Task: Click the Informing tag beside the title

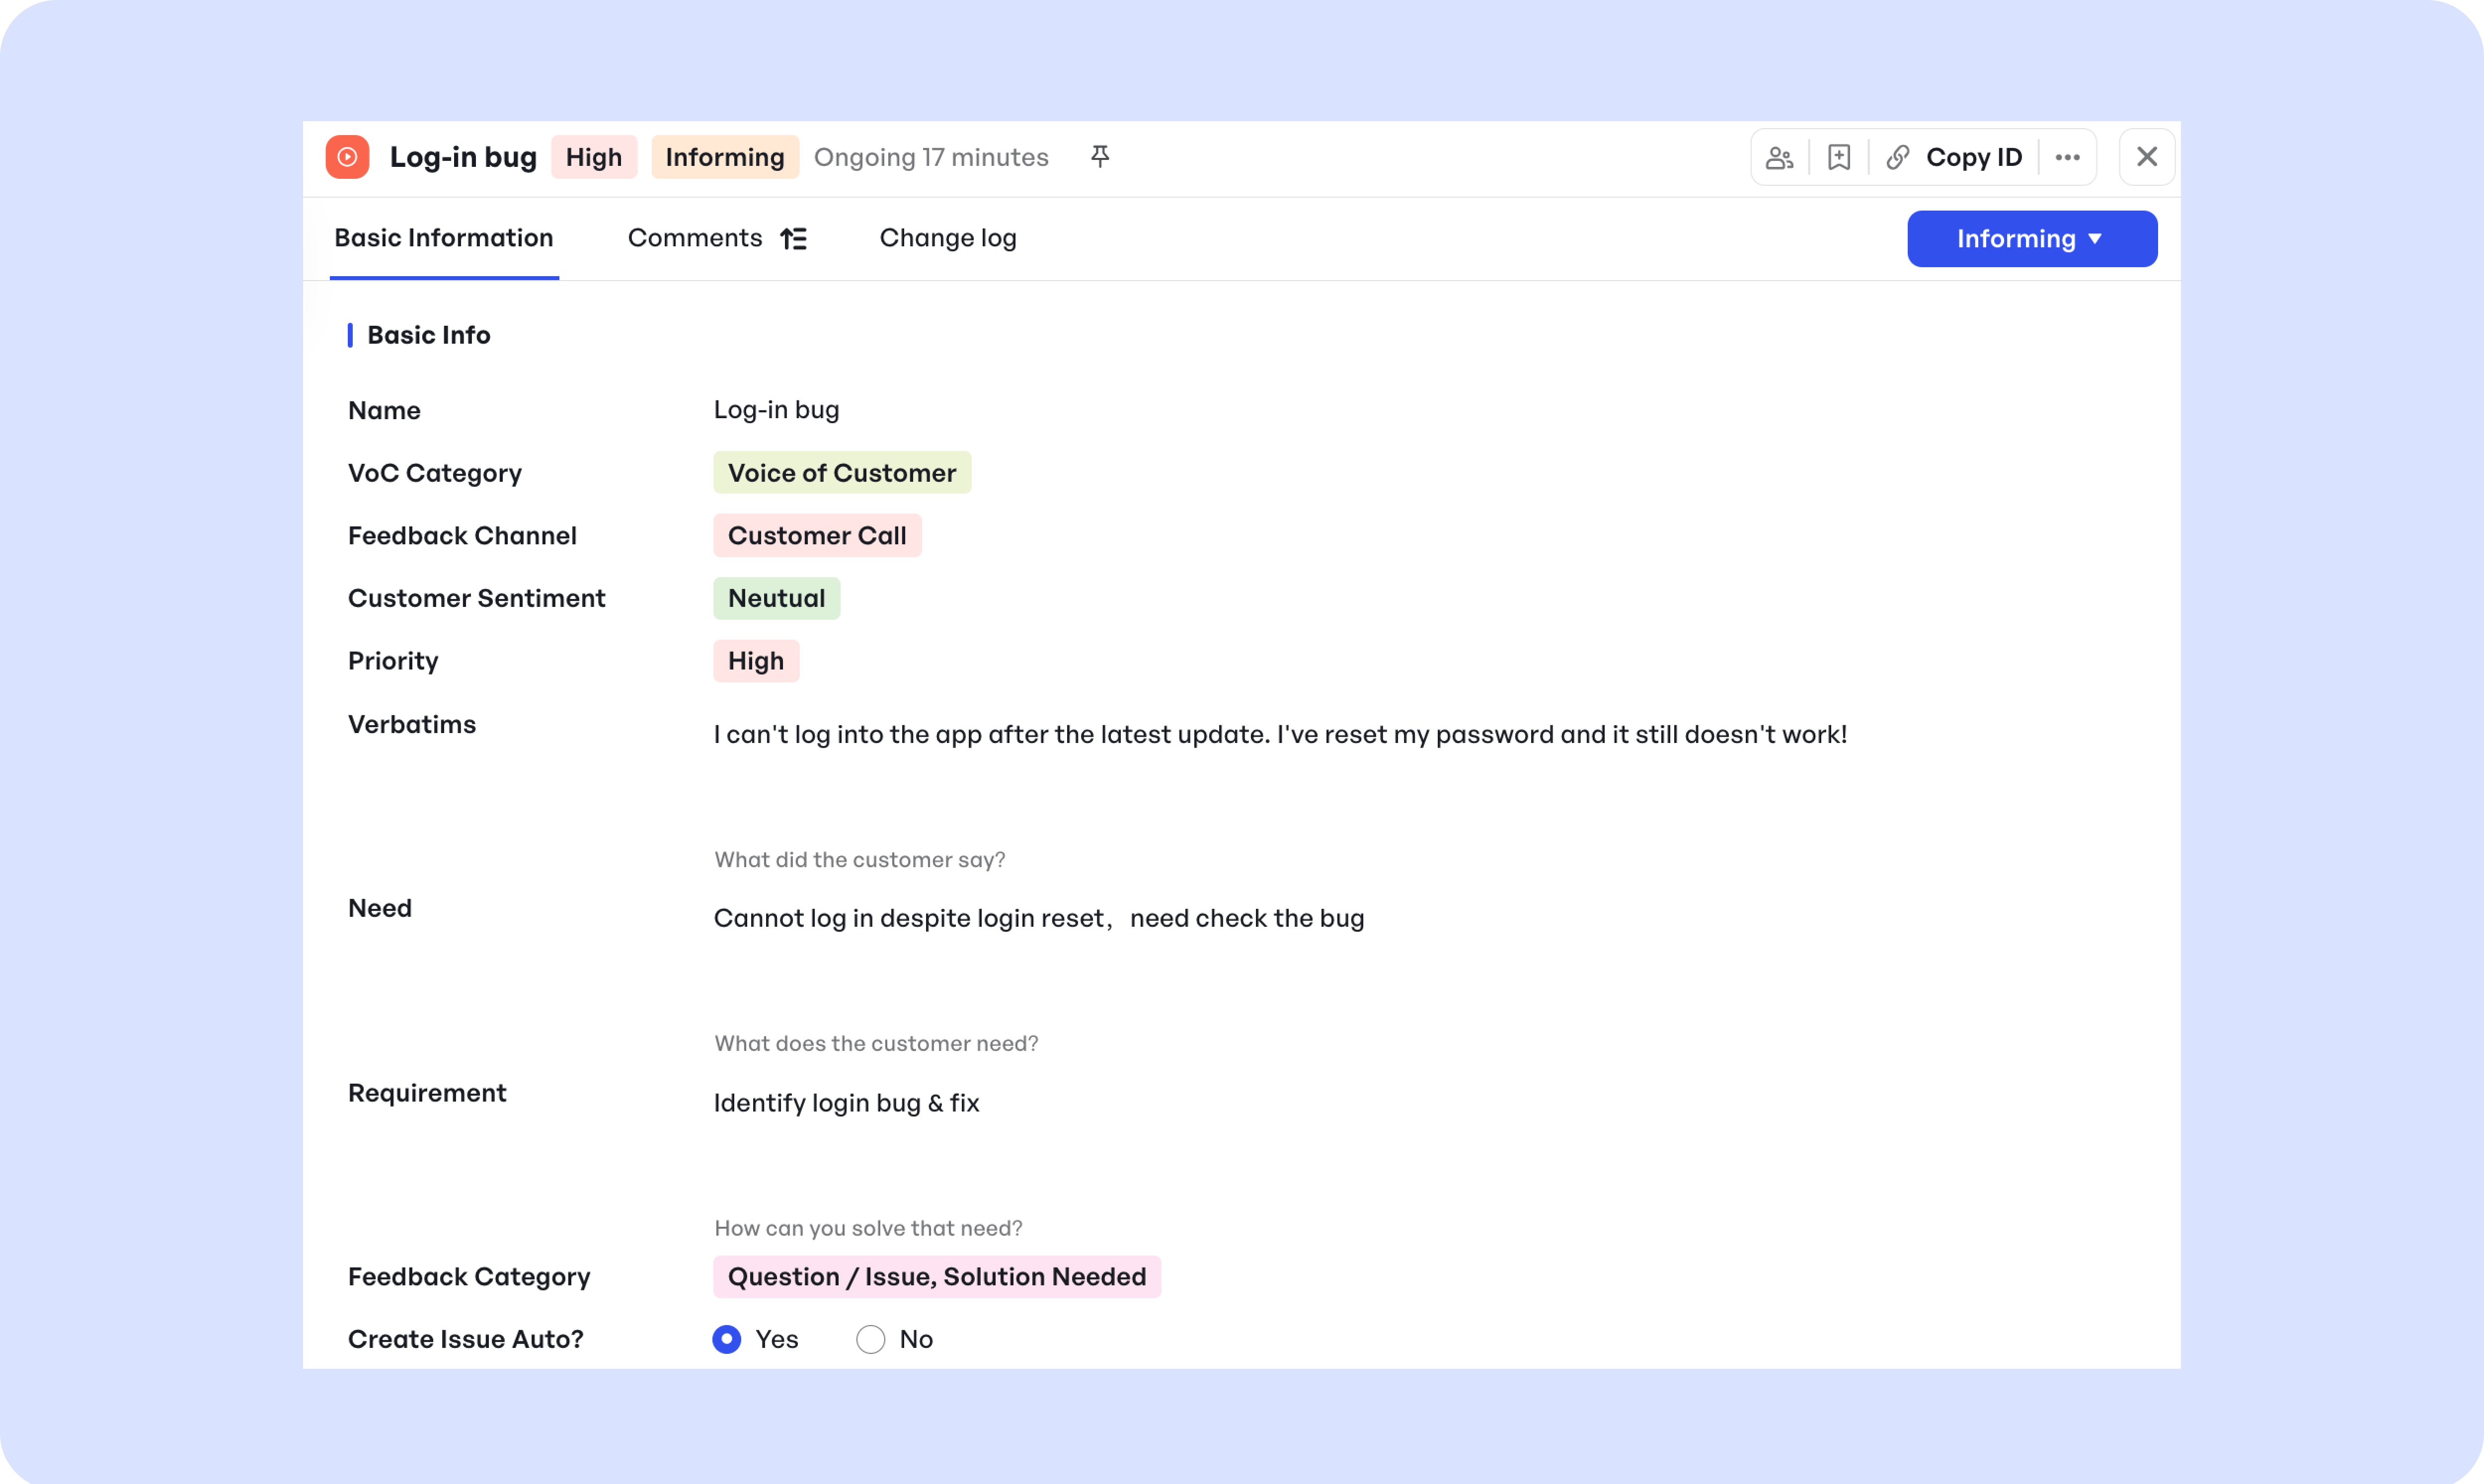Action: (725, 157)
